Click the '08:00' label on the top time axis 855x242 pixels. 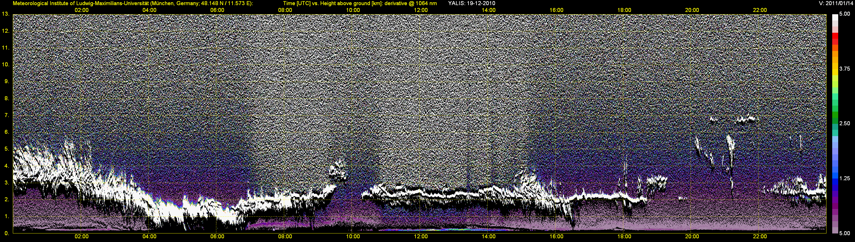click(285, 10)
